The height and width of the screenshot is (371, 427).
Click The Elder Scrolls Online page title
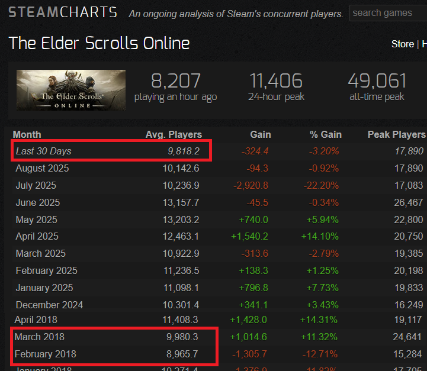point(99,43)
